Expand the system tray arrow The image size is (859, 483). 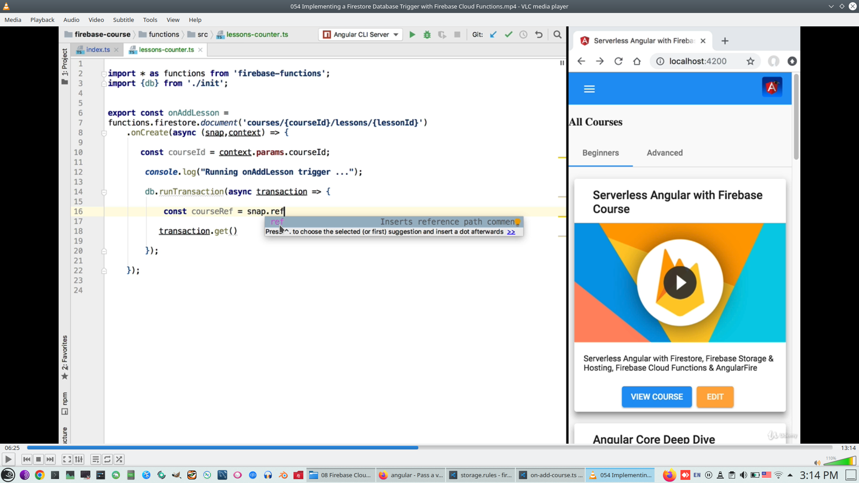coord(790,475)
